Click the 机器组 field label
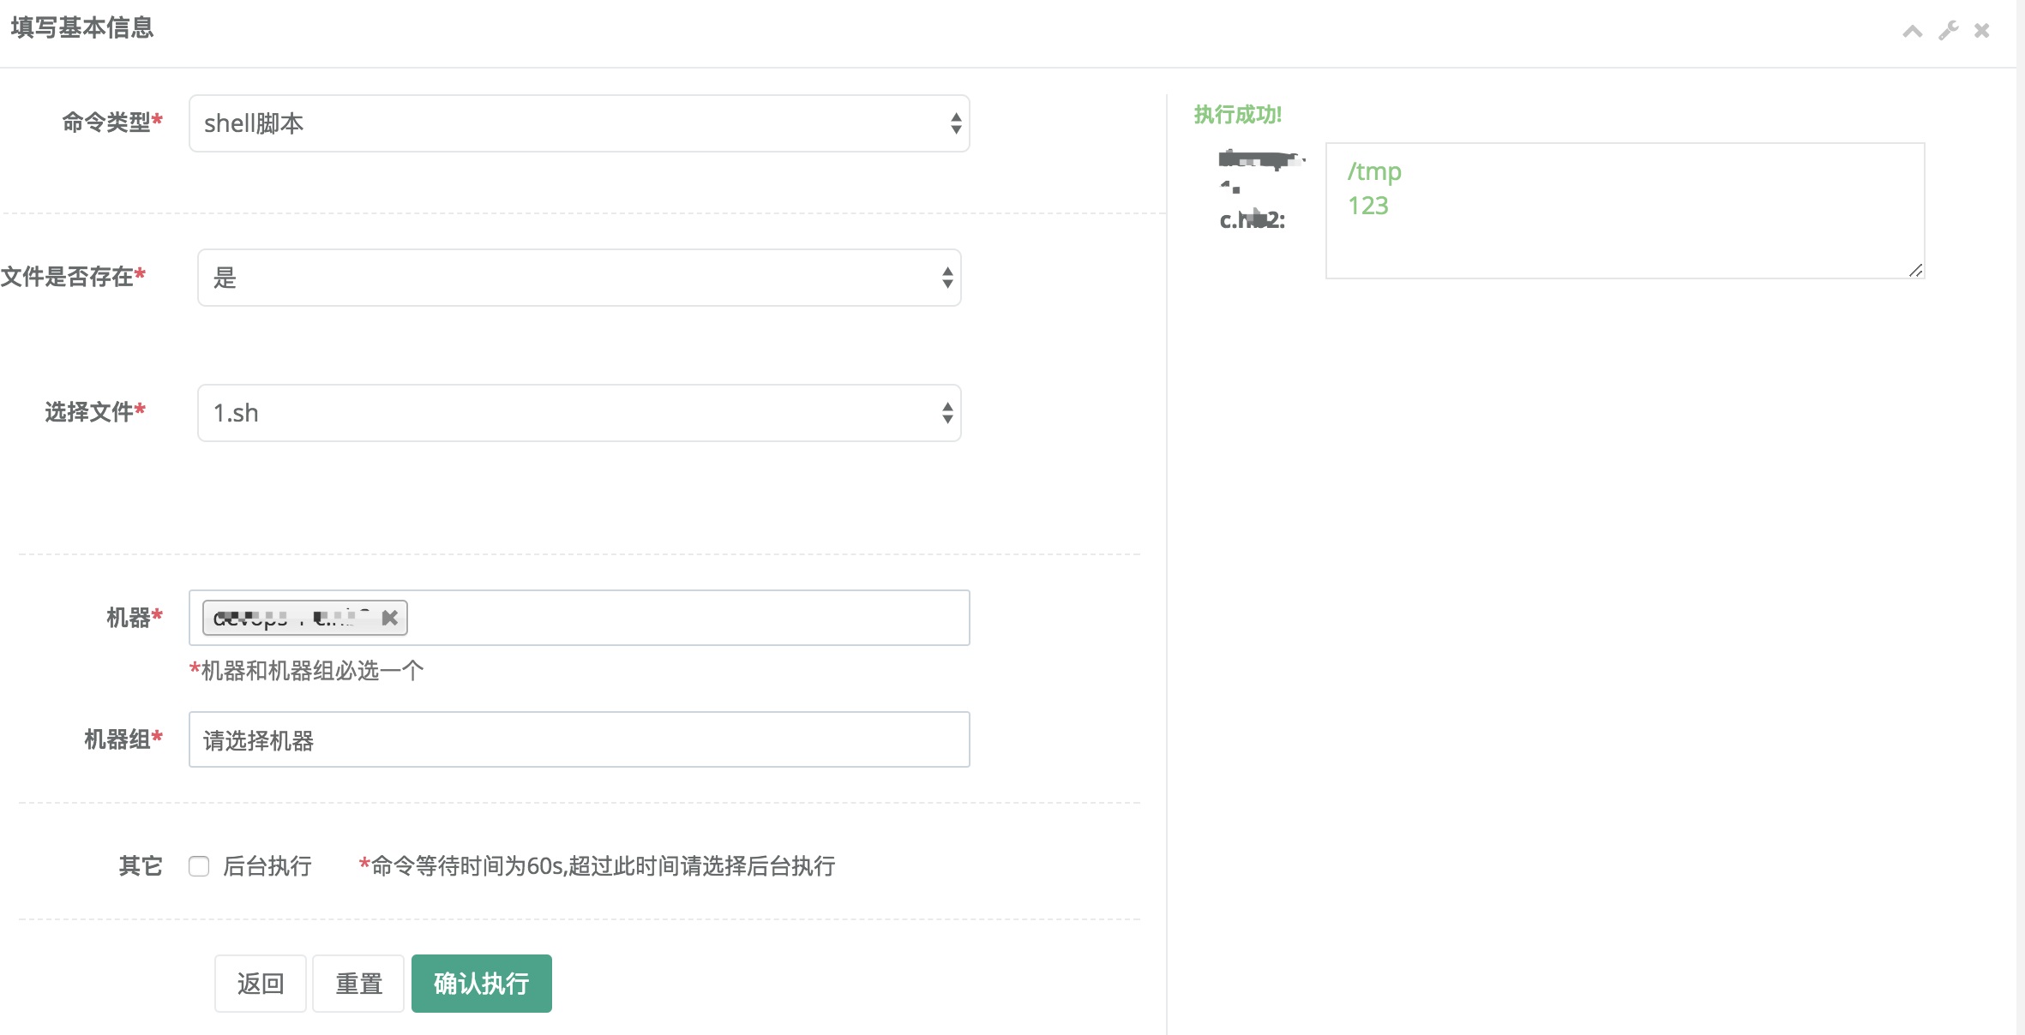The width and height of the screenshot is (2025, 1035). tap(123, 739)
